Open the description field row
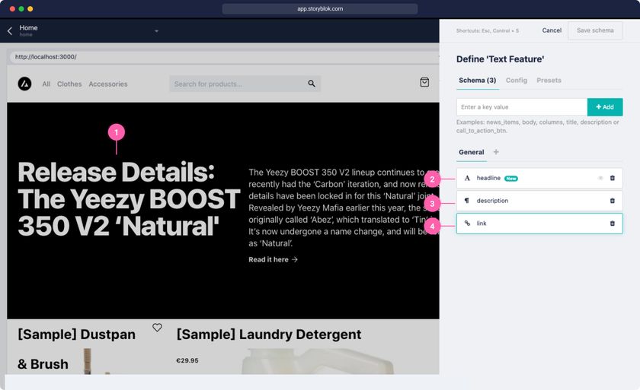This screenshot has width=640, height=390. (x=539, y=201)
